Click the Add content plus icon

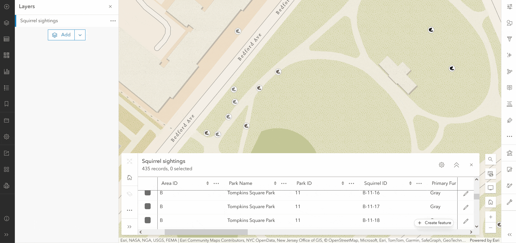[x=7, y=6]
